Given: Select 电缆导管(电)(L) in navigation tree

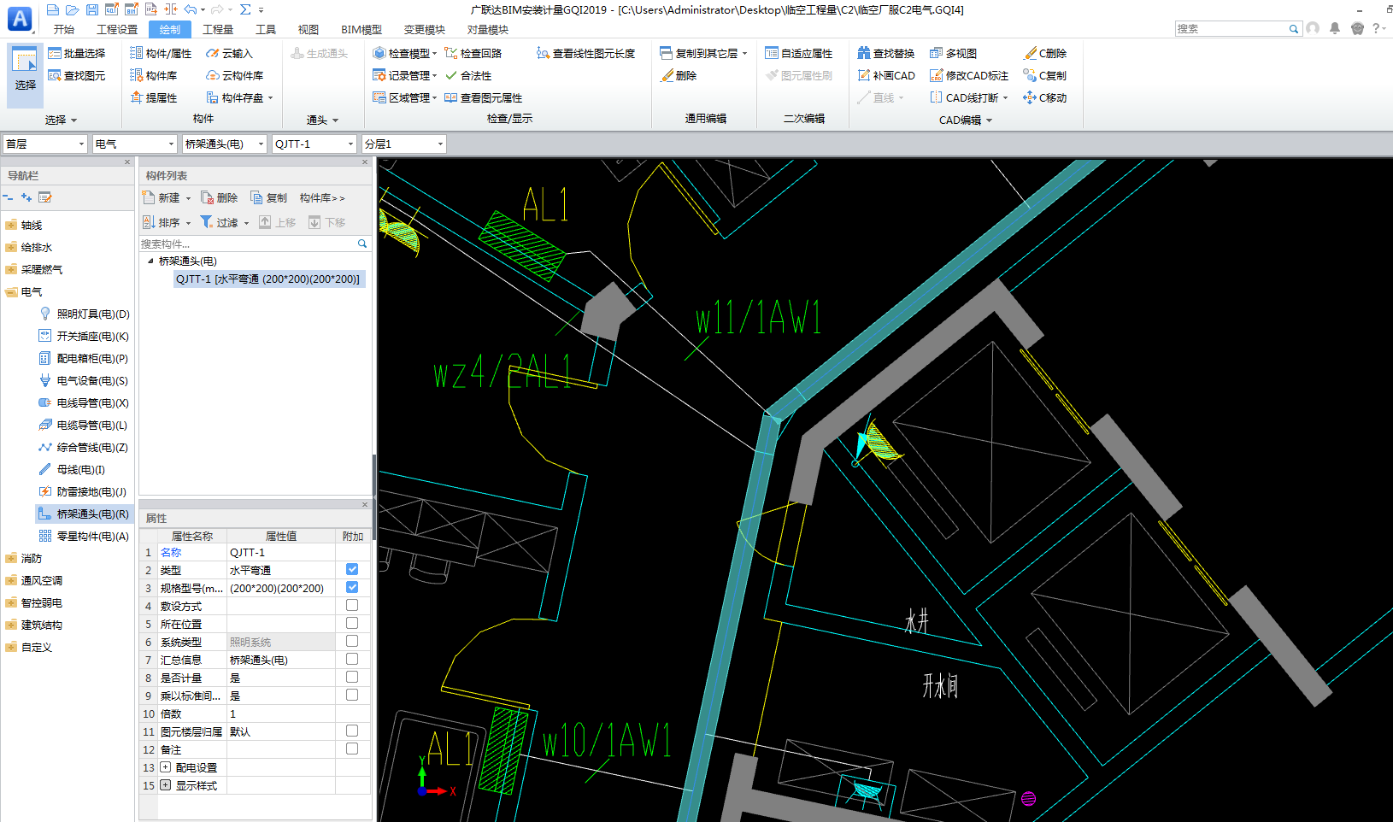Looking at the screenshot, I should pos(83,425).
